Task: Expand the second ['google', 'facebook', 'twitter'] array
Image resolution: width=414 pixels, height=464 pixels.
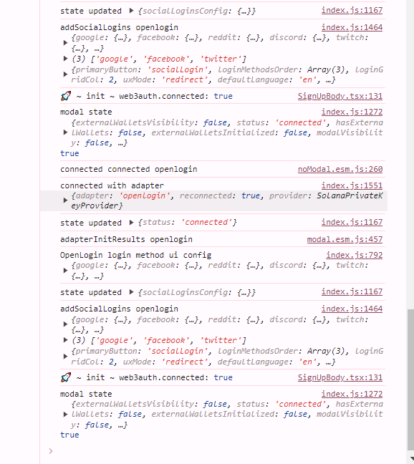Action: pyautogui.click(x=65, y=340)
